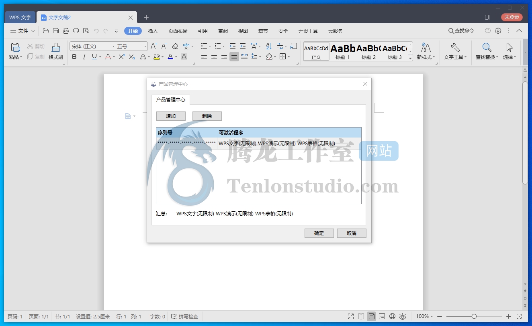Open the 文件 menu dropdown arrow
Image resolution: width=532 pixels, height=326 pixels.
coord(33,31)
